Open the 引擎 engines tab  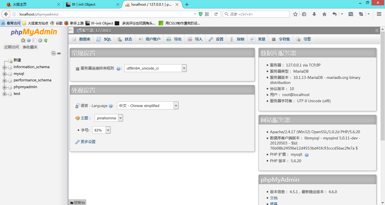tap(303, 39)
